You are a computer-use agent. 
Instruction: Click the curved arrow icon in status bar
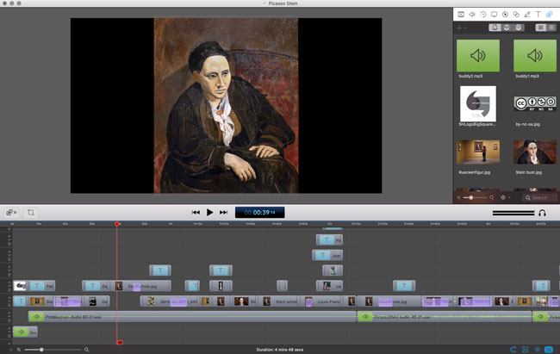pos(513,350)
